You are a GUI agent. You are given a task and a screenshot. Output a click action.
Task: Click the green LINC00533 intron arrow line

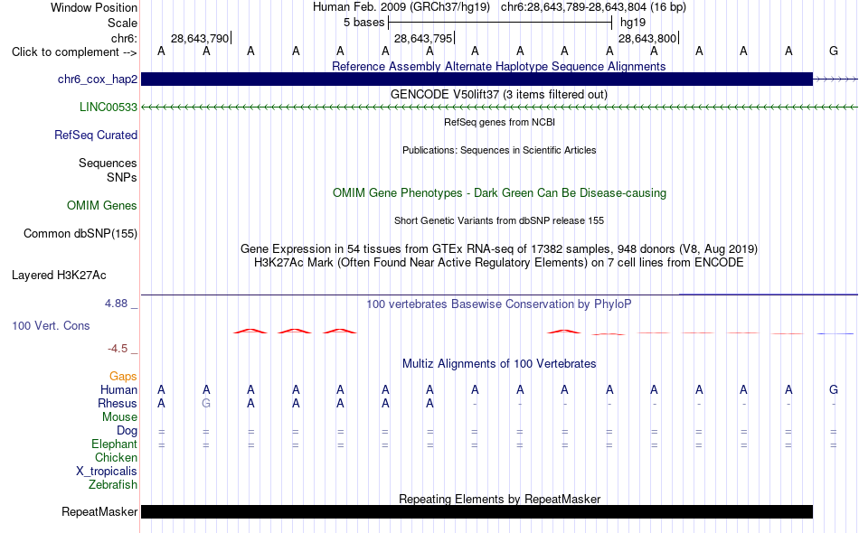(x=499, y=108)
